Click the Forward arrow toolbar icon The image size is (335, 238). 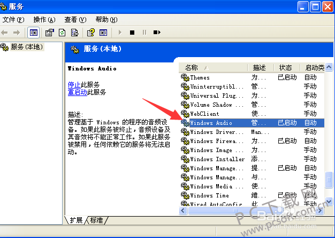(x=17, y=33)
